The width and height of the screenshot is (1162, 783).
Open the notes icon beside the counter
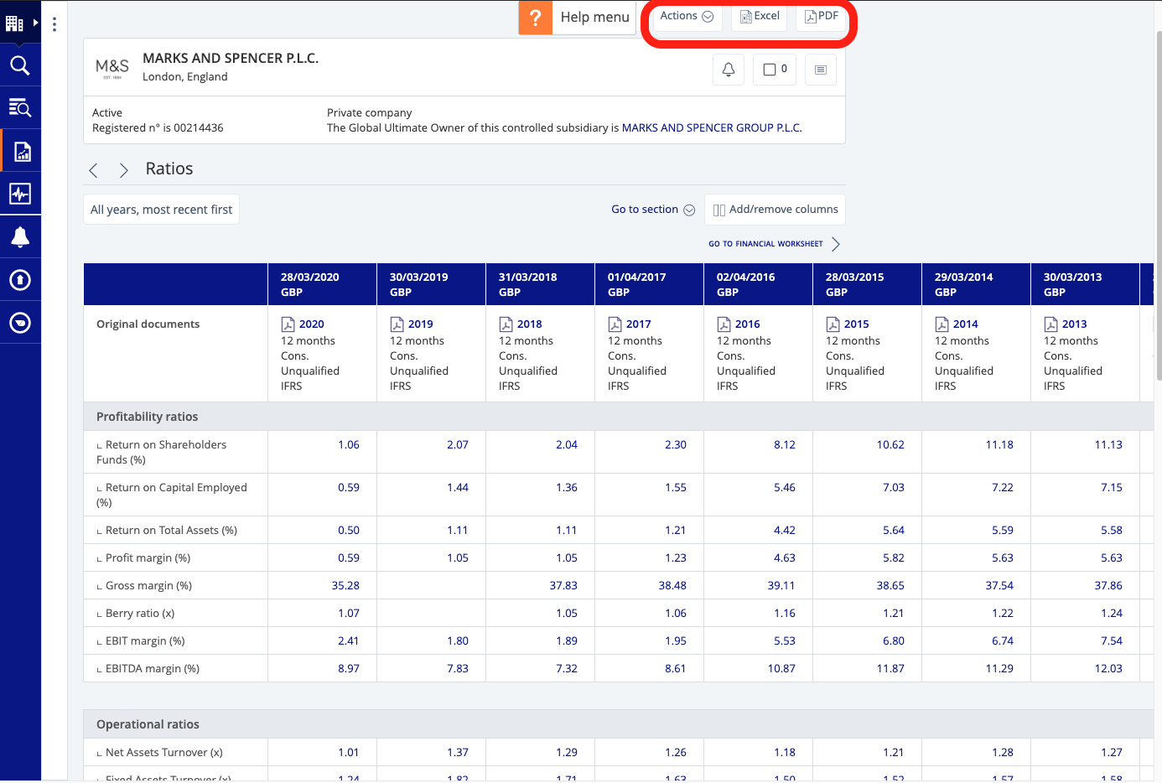820,70
